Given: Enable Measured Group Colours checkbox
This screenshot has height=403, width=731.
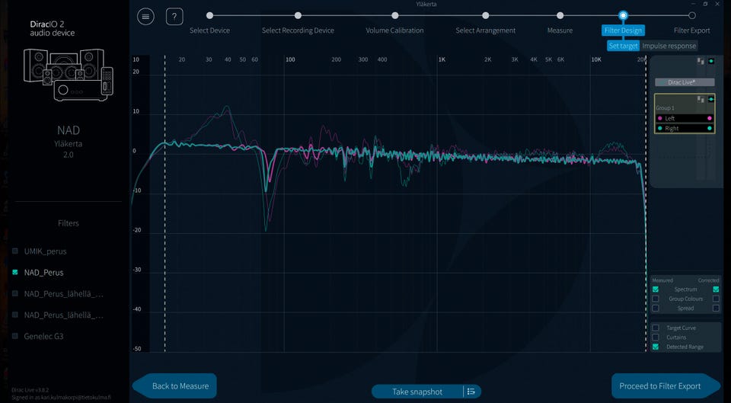Looking at the screenshot, I should pos(656,299).
